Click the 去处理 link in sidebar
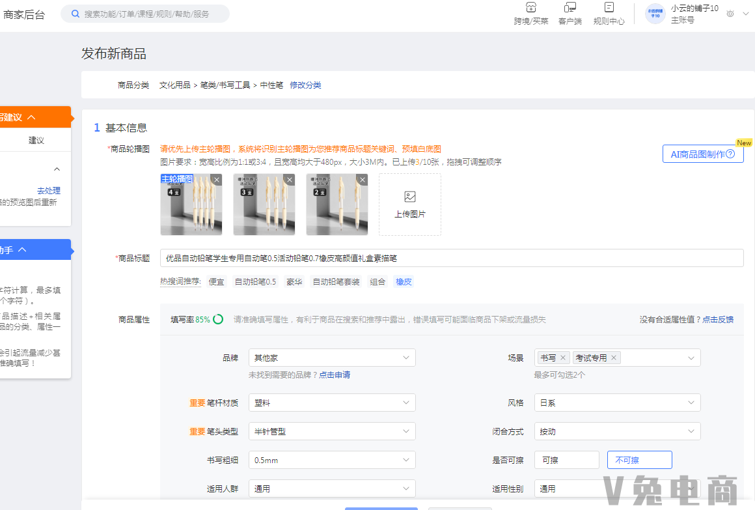 coord(49,190)
